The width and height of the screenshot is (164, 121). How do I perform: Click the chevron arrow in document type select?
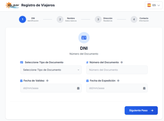click(78, 70)
